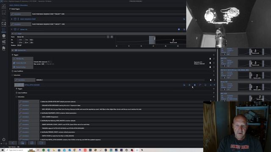Open the Sky Atlas sidebar icon
This screenshot has width=271, height=152.
[x=4, y=12]
